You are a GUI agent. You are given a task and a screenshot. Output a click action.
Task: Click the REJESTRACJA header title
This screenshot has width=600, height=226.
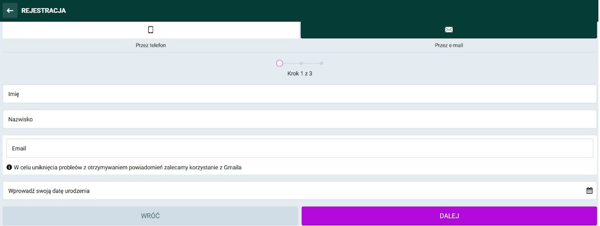click(x=44, y=11)
